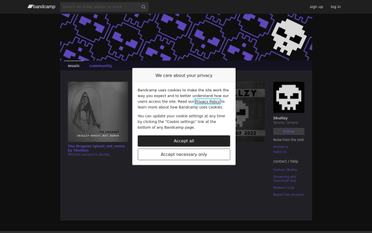Viewport: 372px width, 233px height.
Task: Click the search magnifier icon
Action: [x=143, y=7]
